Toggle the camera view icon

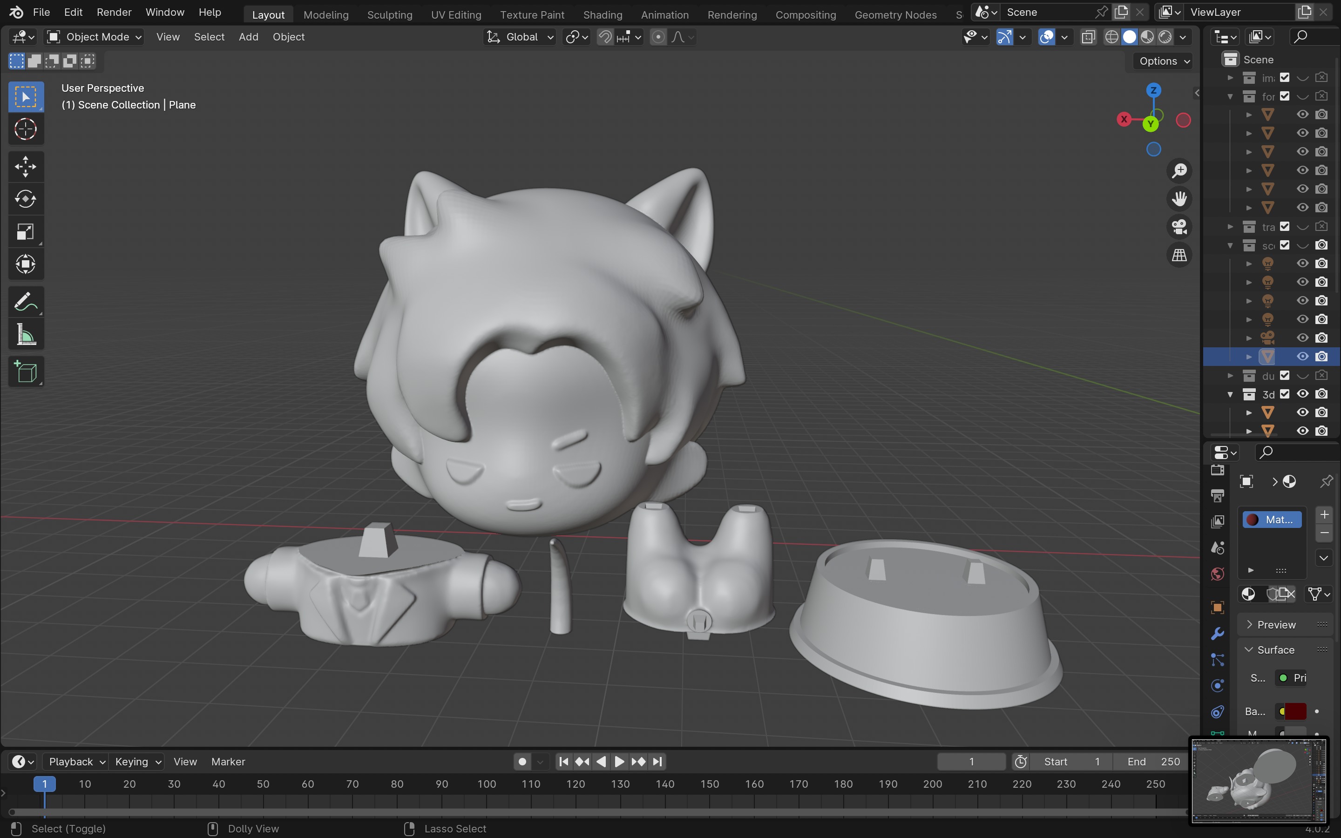tap(1179, 227)
